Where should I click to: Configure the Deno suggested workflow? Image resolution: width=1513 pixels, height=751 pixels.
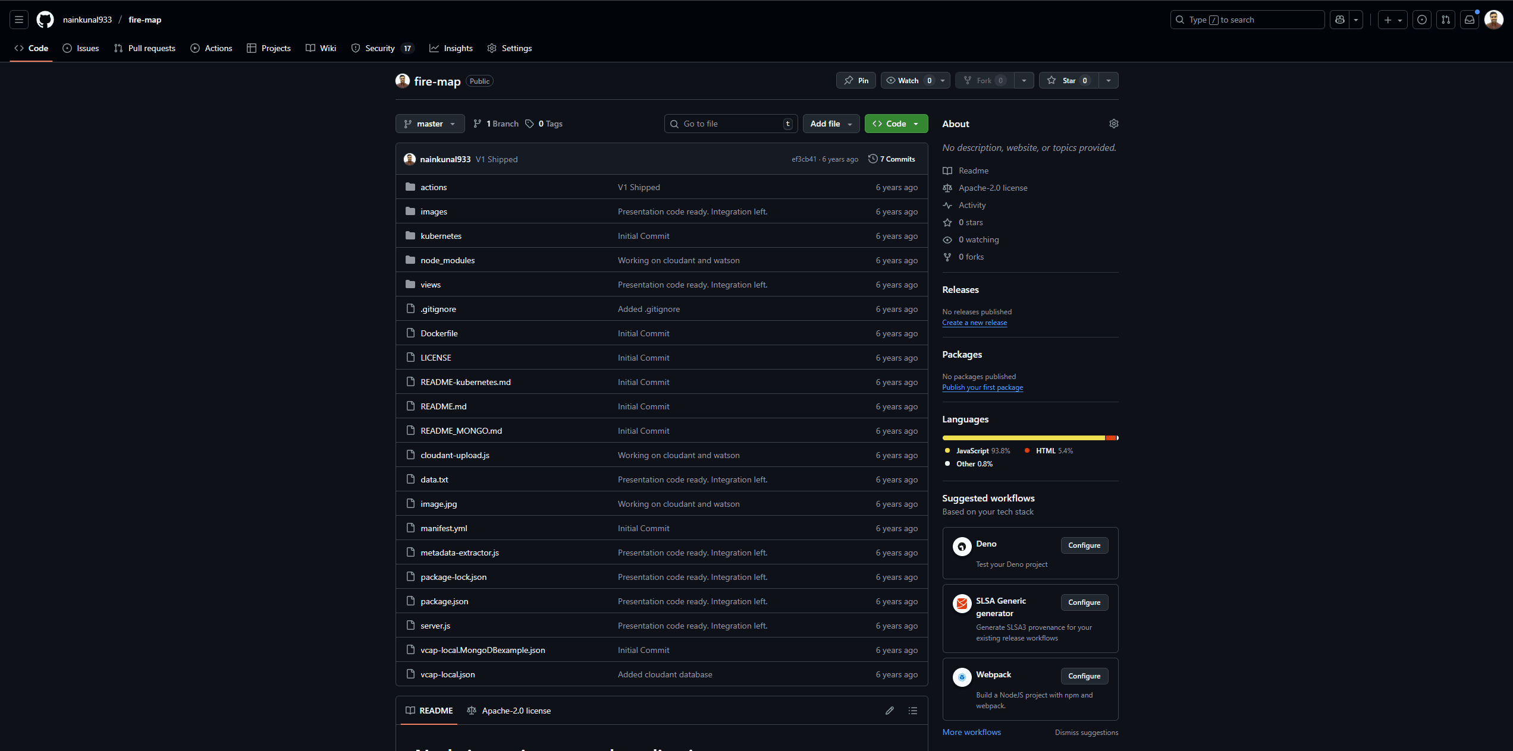1084,545
